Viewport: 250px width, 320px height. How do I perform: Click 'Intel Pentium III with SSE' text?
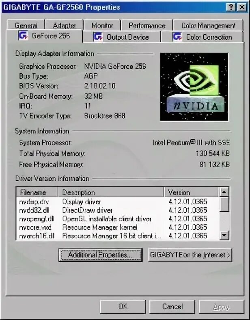click(x=191, y=143)
